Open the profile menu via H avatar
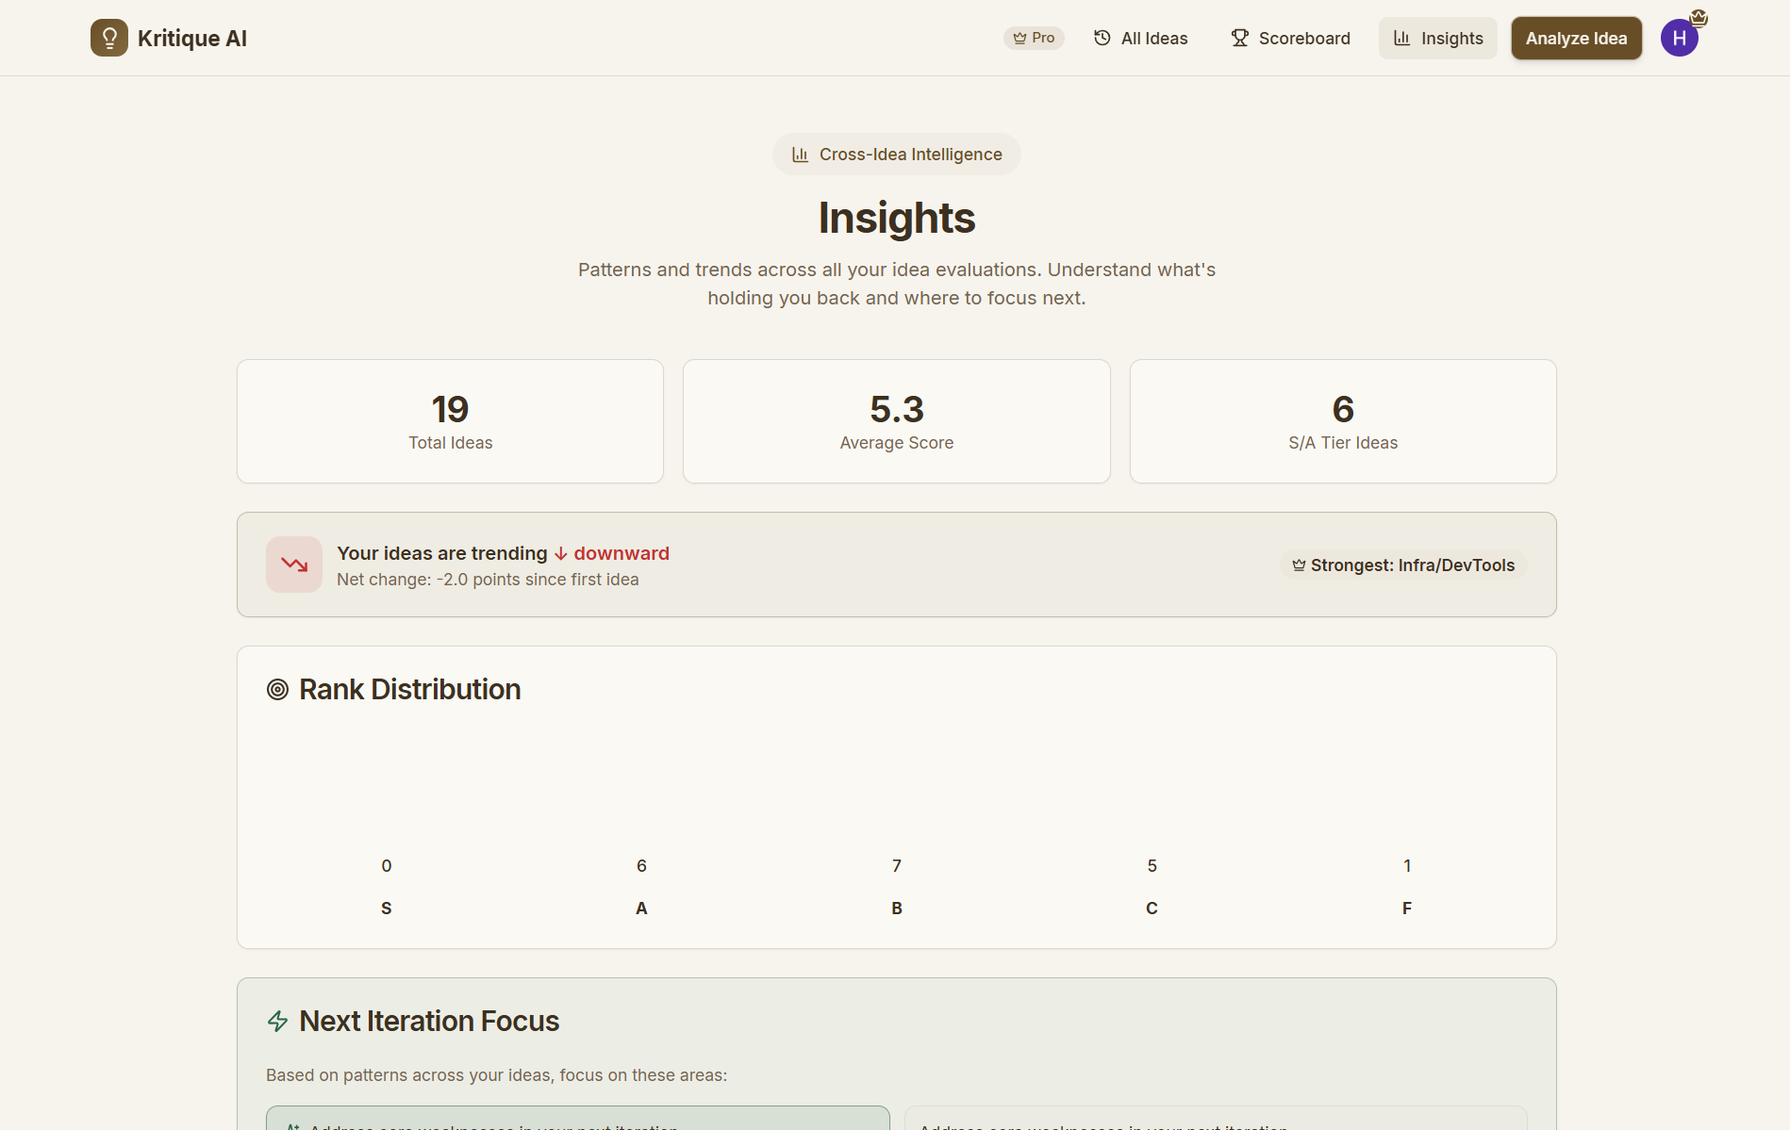This screenshot has width=1790, height=1130. (x=1680, y=38)
